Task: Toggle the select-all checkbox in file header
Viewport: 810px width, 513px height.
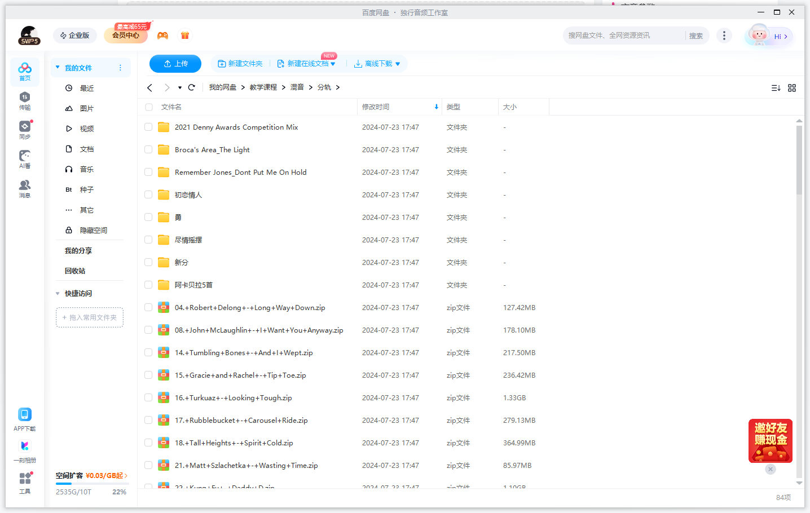Action: [x=149, y=107]
